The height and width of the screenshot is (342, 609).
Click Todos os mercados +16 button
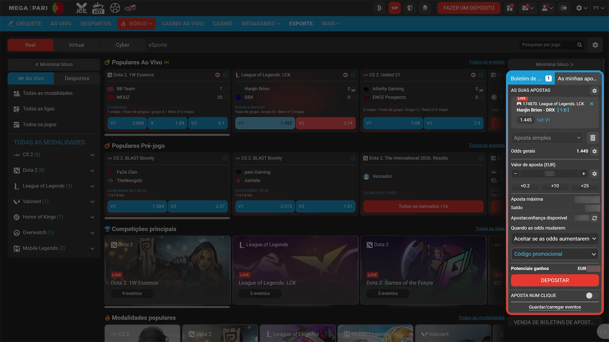423,206
